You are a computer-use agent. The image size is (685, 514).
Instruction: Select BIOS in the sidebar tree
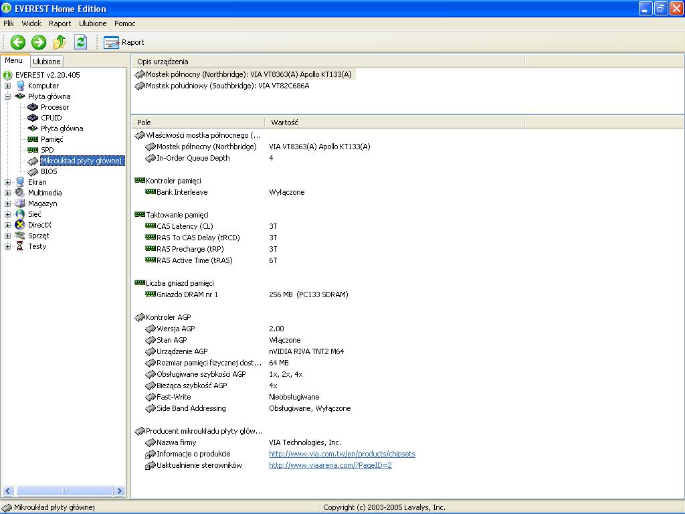[x=49, y=171]
